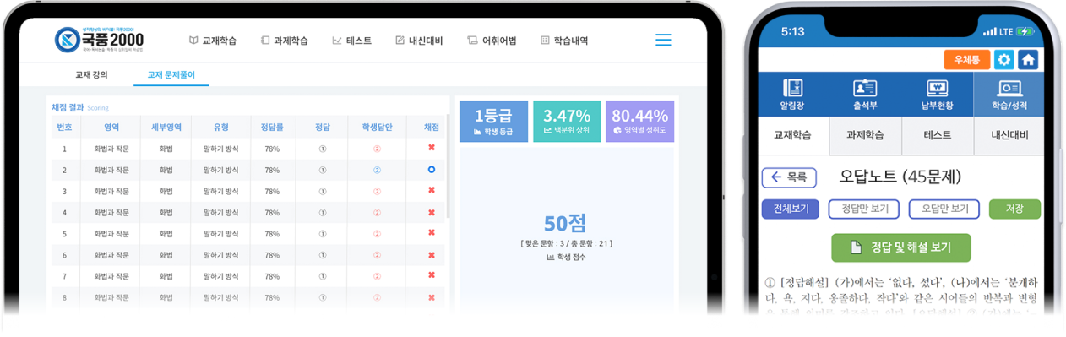Image resolution: width=1066 pixels, height=337 pixels.
Task: Click the 우체통 orange button
Action: [x=967, y=60]
